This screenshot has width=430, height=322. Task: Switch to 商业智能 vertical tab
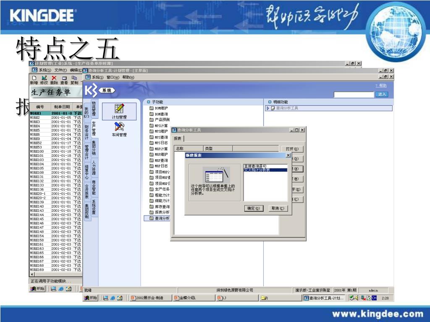tap(94, 187)
